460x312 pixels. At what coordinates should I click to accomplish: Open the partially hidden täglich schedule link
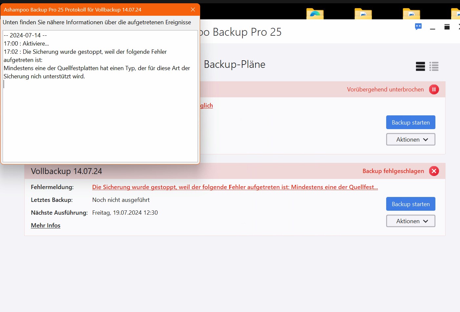(x=207, y=106)
